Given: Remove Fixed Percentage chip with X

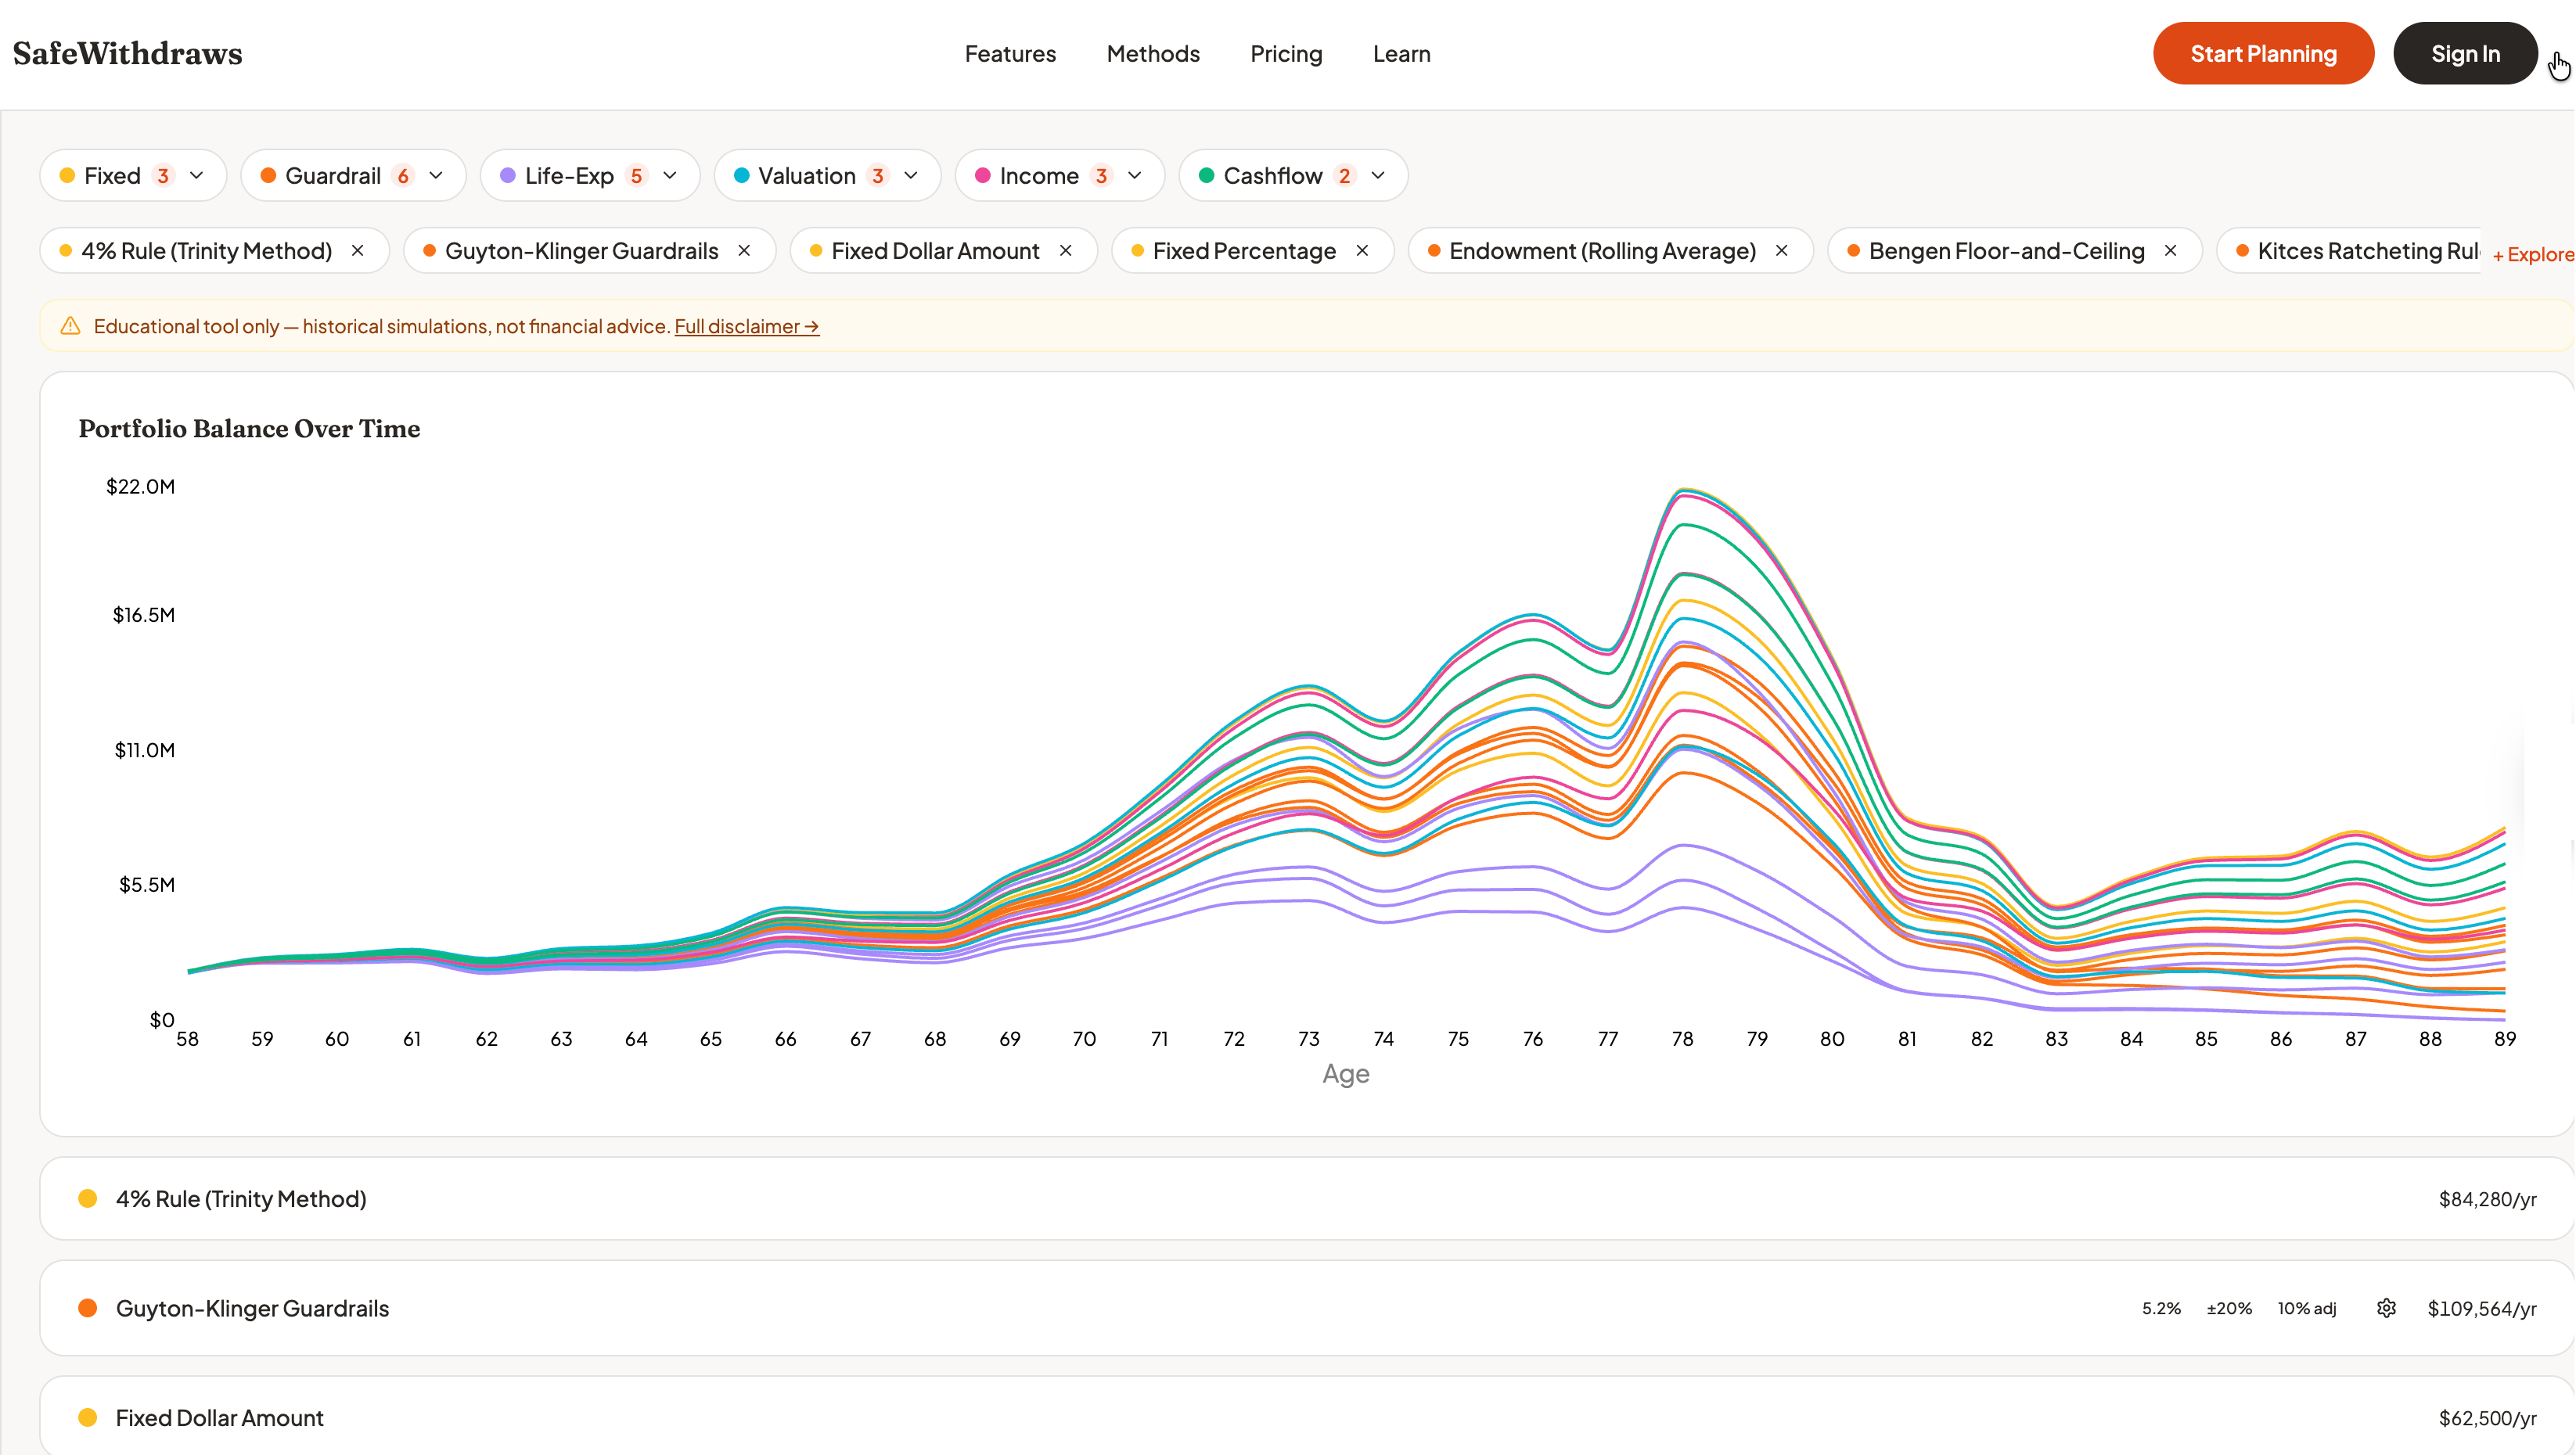Looking at the screenshot, I should coord(1362,251).
